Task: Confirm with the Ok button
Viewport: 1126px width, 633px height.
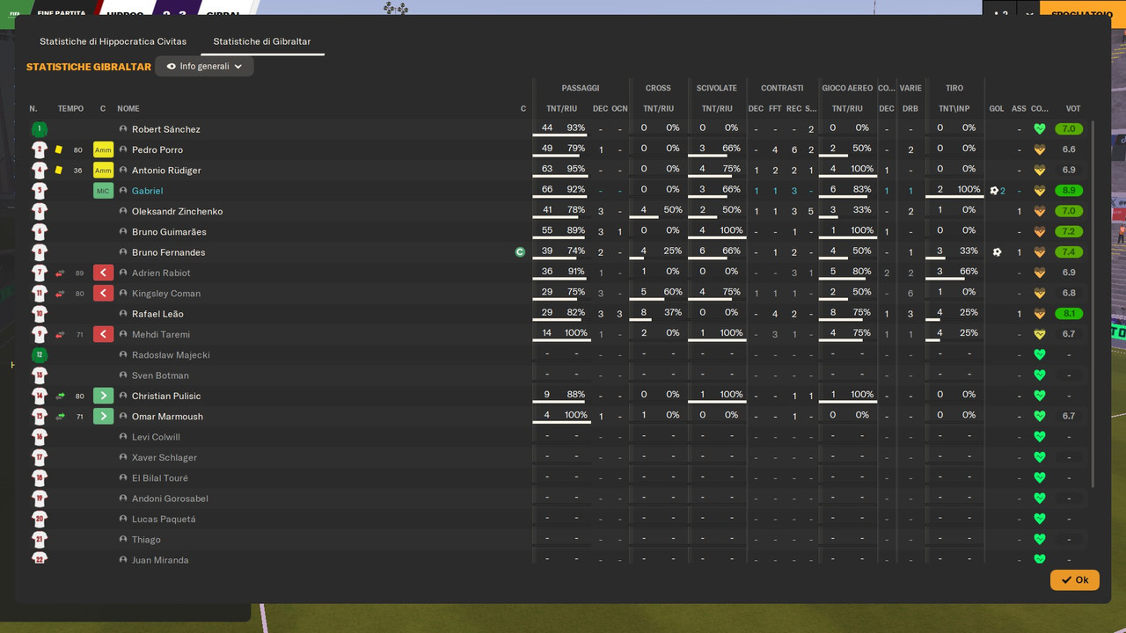Action: pyautogui.click(x=1074, y=580)
